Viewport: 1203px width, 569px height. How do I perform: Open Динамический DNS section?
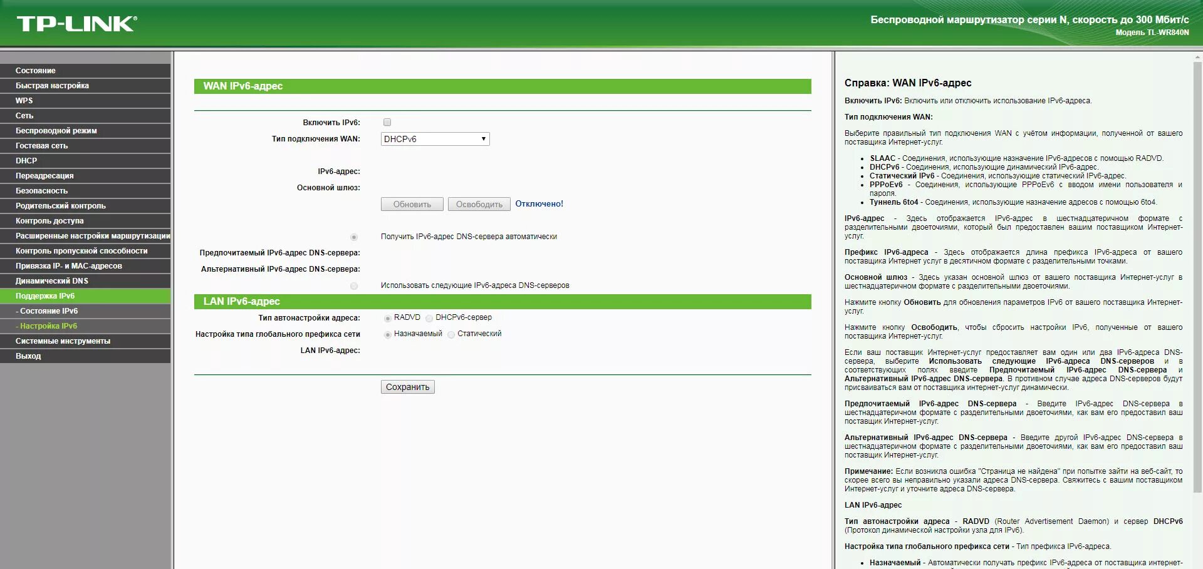pos(85,281)
